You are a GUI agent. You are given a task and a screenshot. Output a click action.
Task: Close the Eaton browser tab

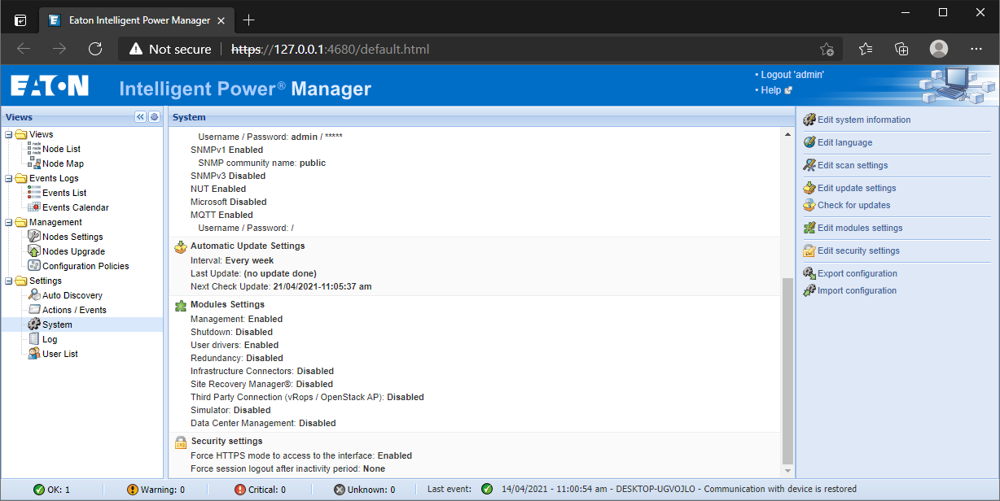(x=222, y=20)
